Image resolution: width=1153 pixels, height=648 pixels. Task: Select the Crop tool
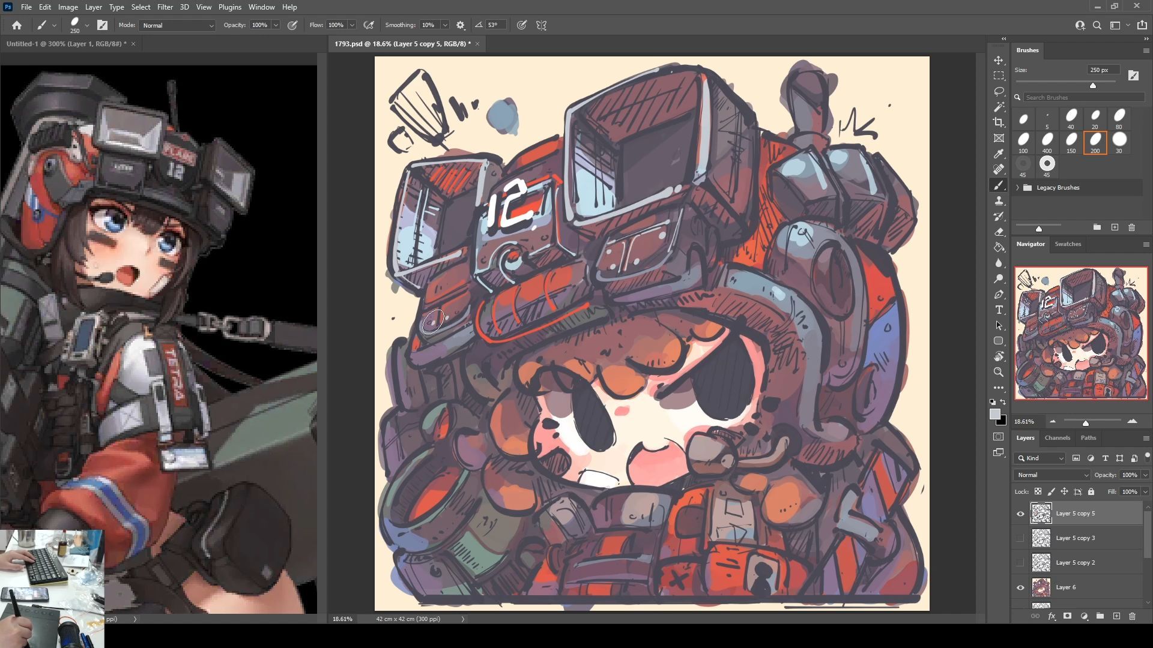(999, 123)
